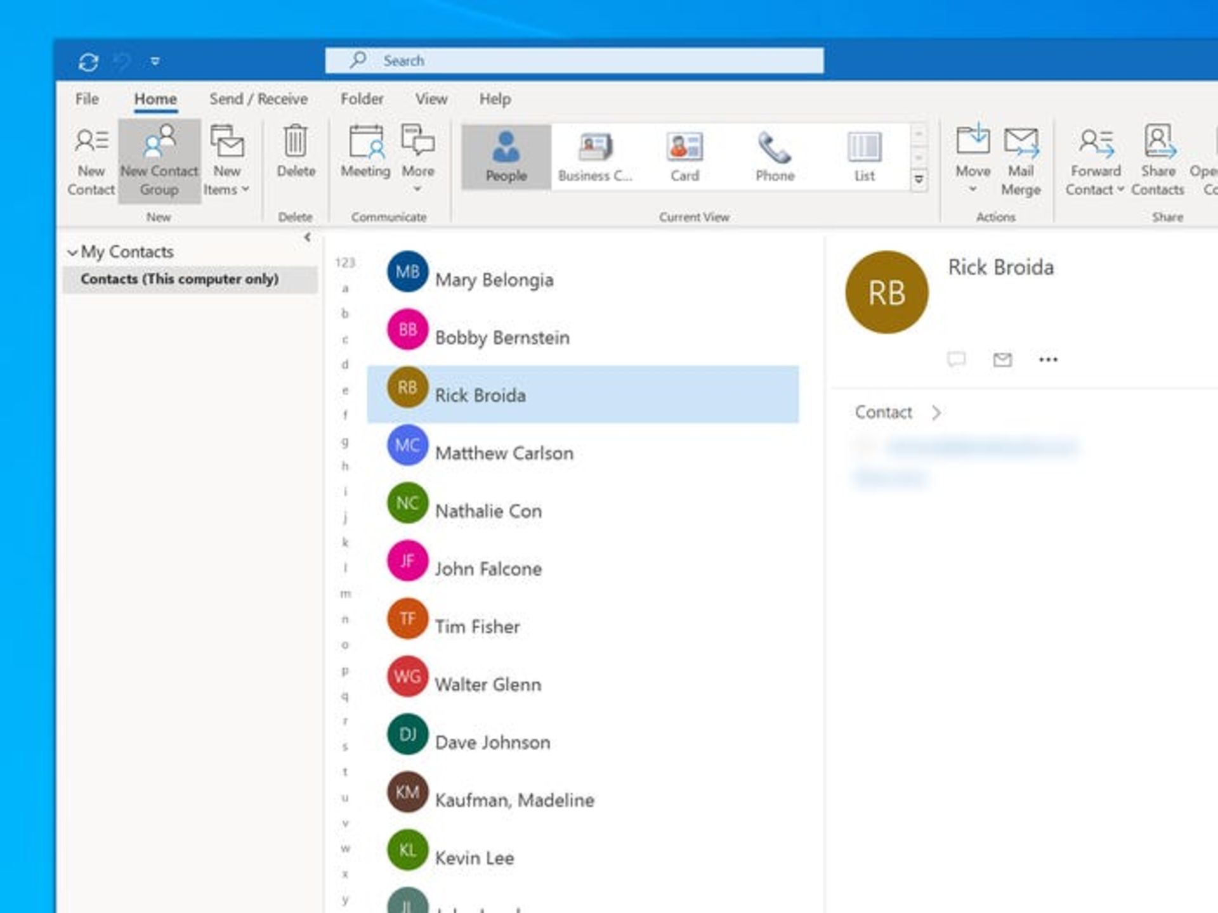Click the Search box
Image resolution: width=1218 pixels, height=913 pixels.
[574, 61]
